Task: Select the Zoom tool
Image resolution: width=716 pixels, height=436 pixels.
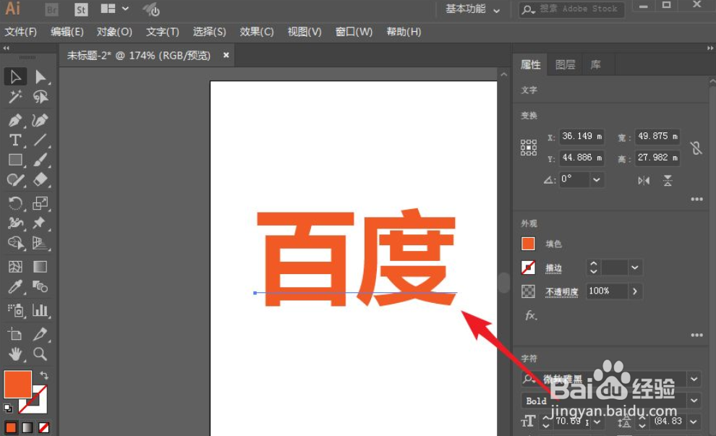Action: click(41, 354)
